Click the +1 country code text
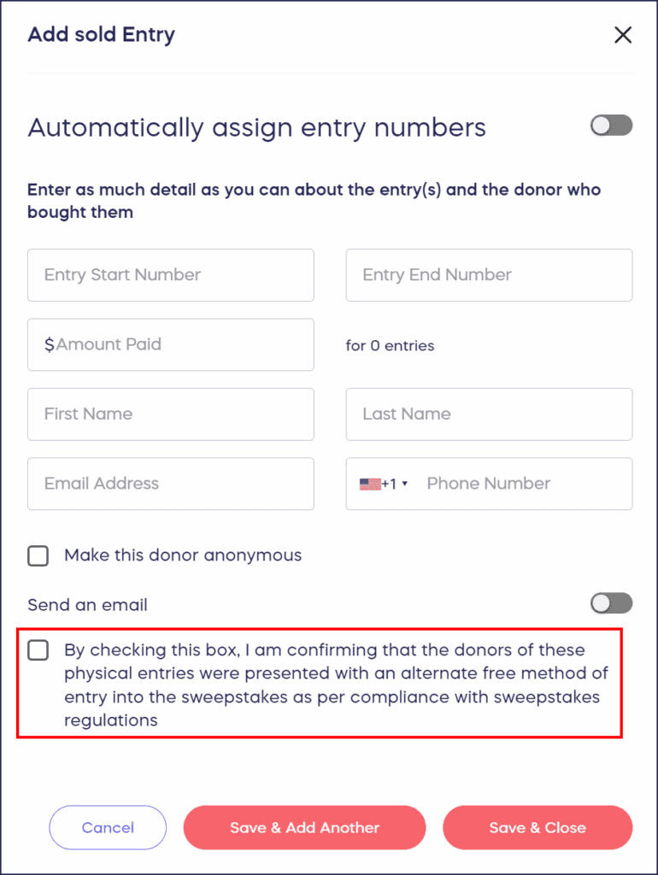The height and width of the screenshot is (875, 658). (389, 484)
